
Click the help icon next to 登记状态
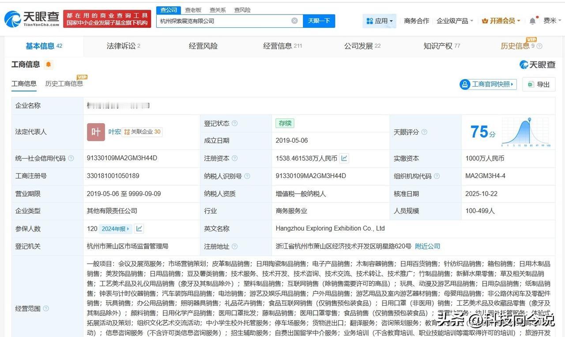click(234, 123)
